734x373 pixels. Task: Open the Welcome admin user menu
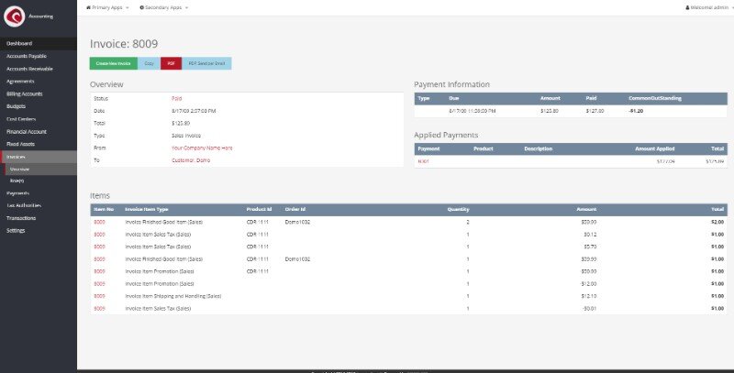tap(708, 7)
